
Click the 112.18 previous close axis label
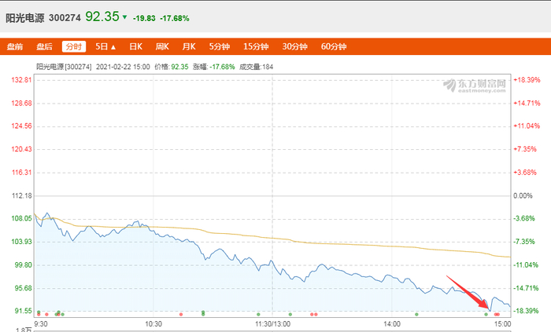tap(21, 195)
